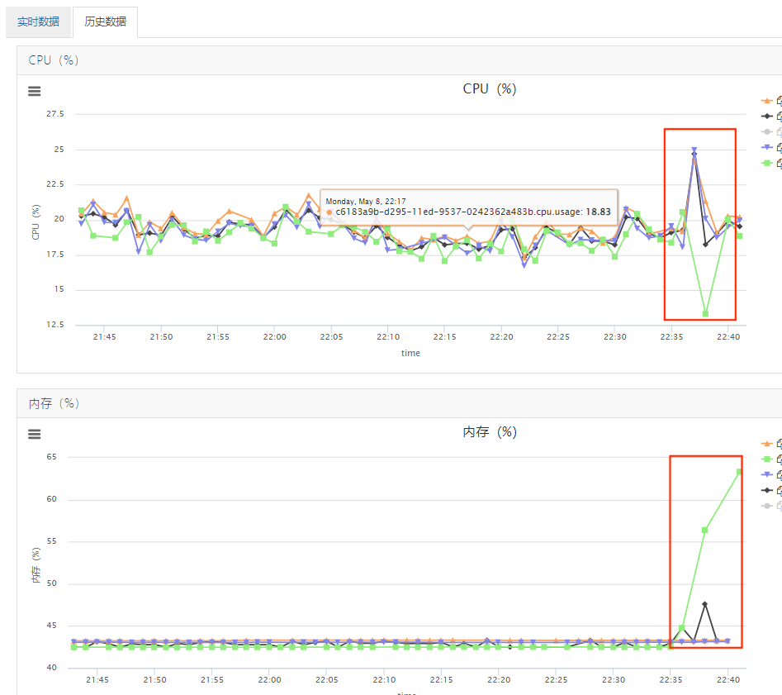Select the black diamond 内存 spike near 47
Screen dimensions: 782x695
(704, 604)
